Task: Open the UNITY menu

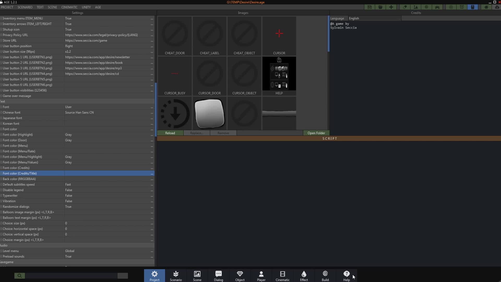Action: [86, 7]
